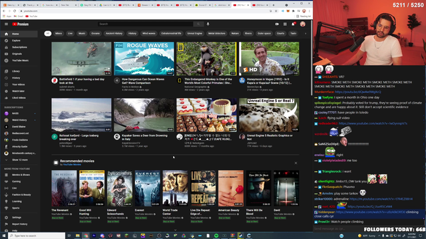The height and width of the screenshot is (239, 426).
Task: Open Subscriptions in the sidebar
Action: tap(19, 47)
